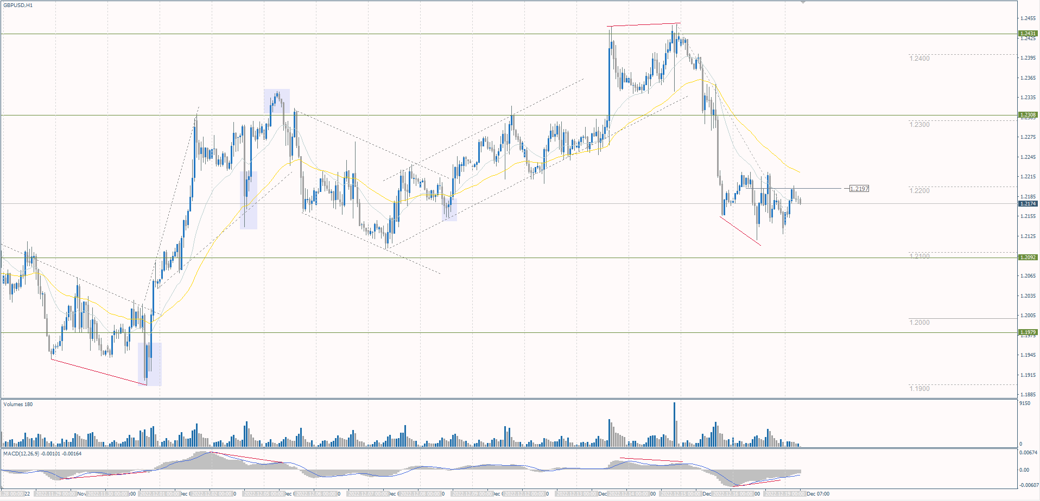Click the 1.2455 price axis value
1040x501 pixels.
point(1028,18)
